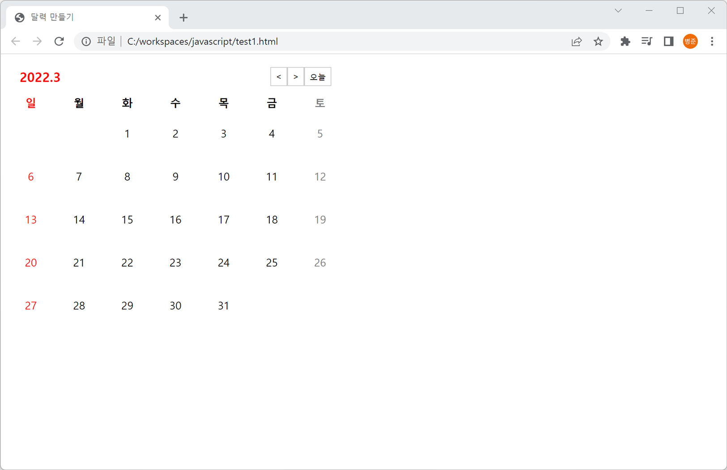
Task: Select date 9 in calendar
Action: coord(175,177)
